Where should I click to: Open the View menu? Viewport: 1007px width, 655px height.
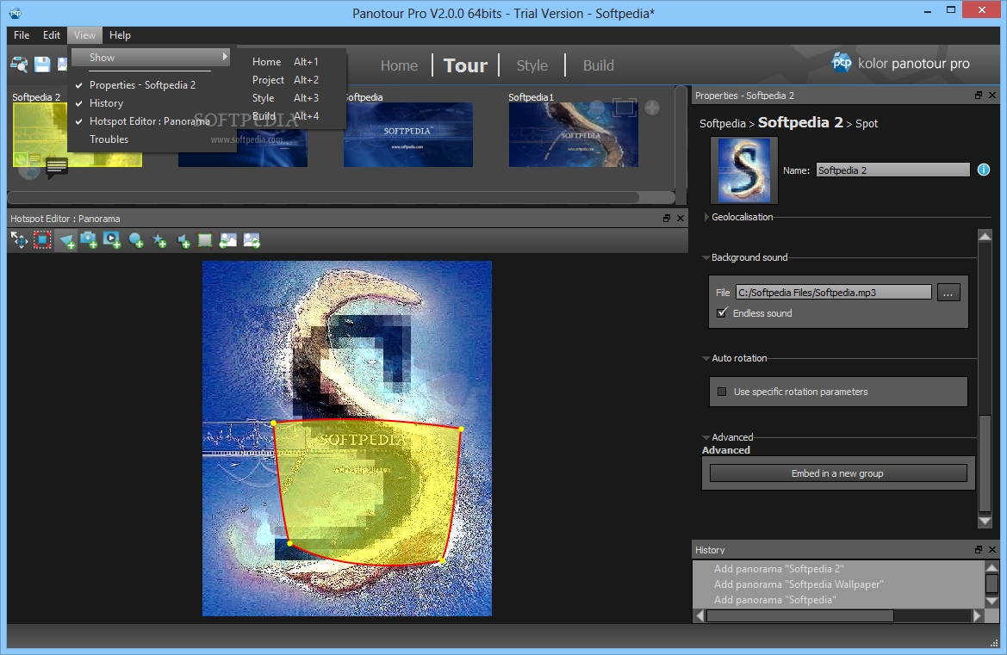(84, 34)
